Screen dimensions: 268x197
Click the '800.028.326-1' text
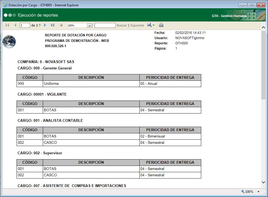(x=55, y=46)
